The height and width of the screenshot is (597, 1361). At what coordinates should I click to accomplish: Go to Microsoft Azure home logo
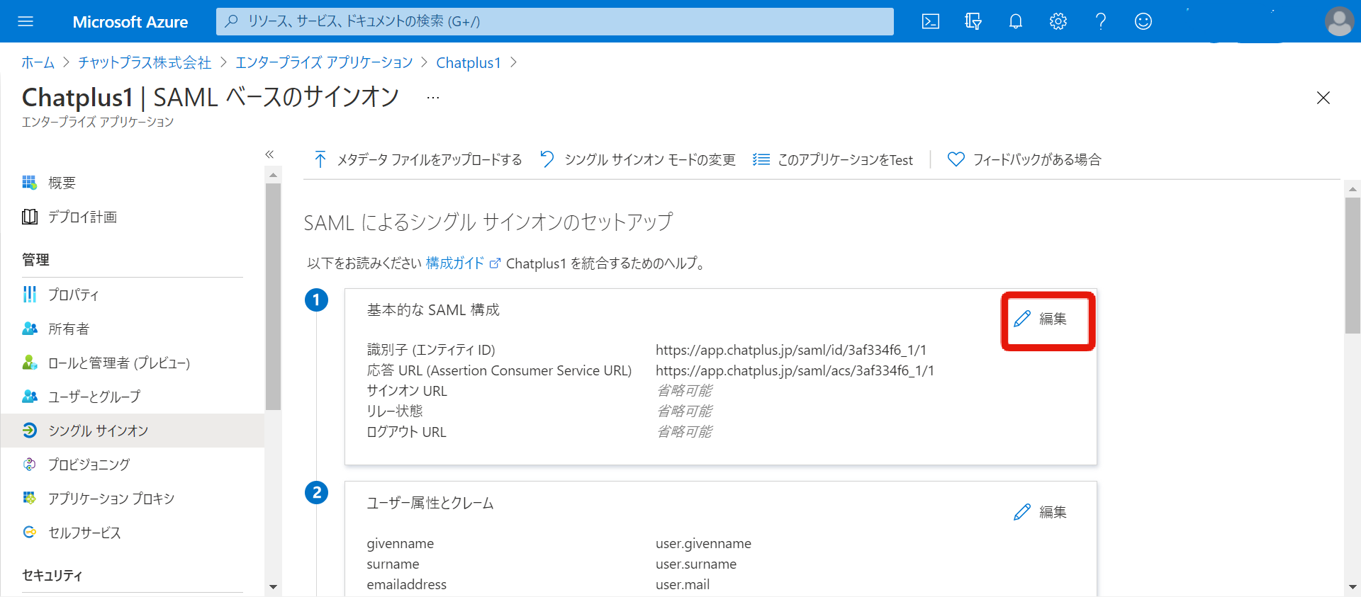130,22
